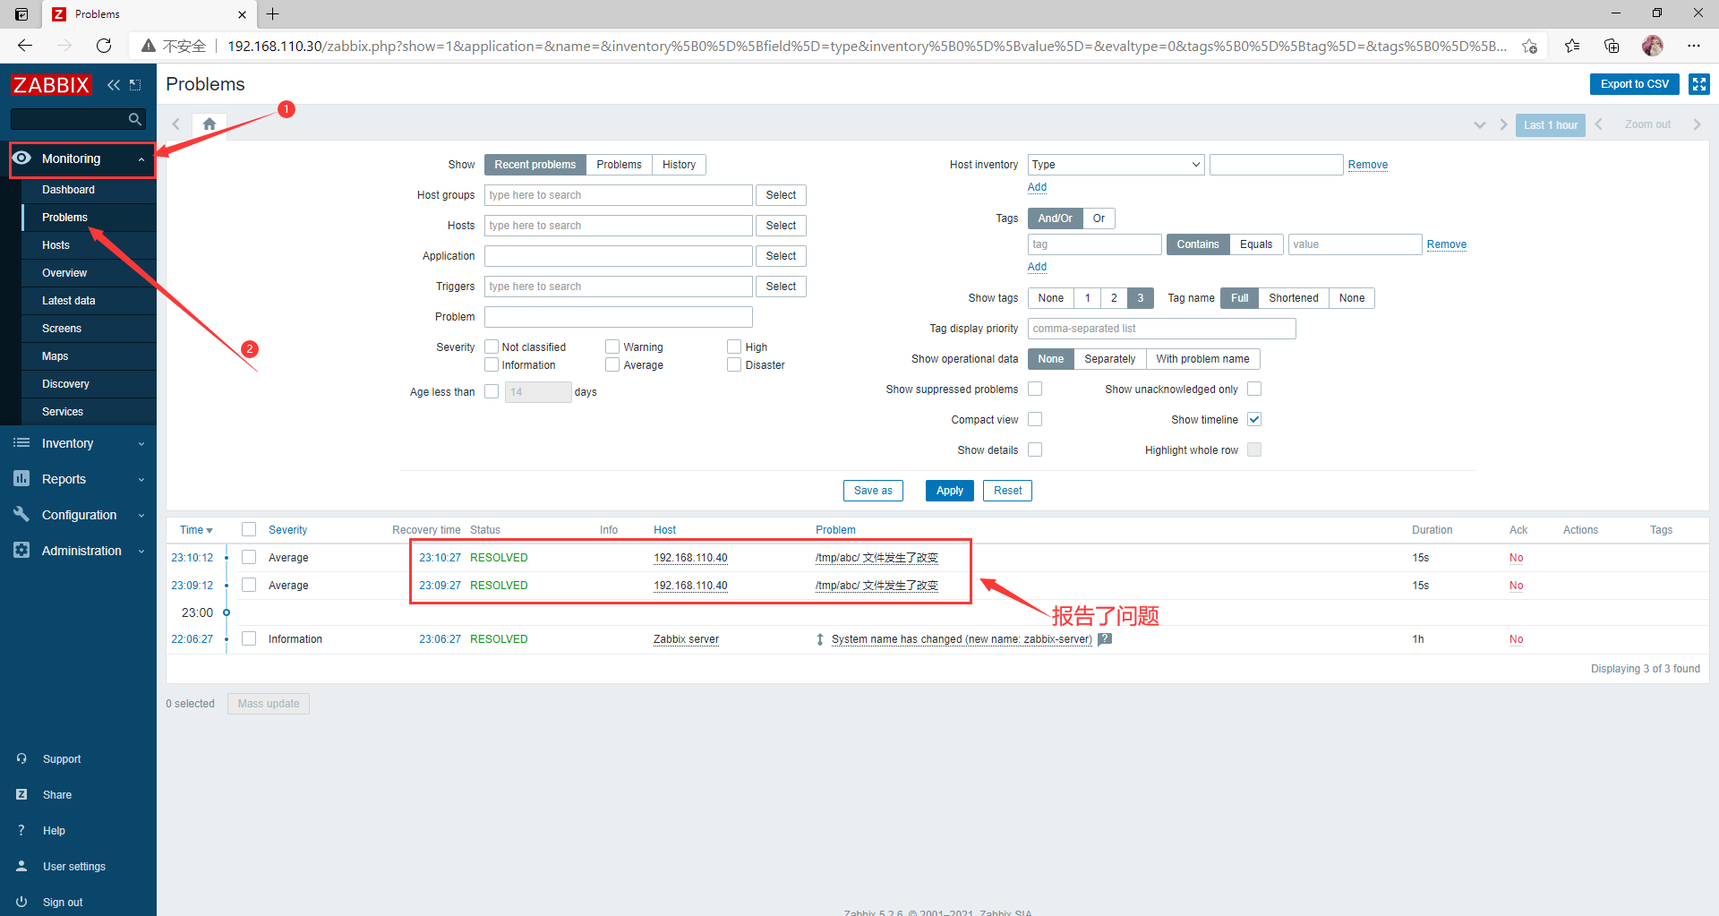1719x916 pixels.
Task: Expand the Reports menu section
Action: click(141, 480)
